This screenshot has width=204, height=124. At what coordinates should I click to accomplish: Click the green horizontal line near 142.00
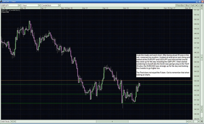point(97,94)
